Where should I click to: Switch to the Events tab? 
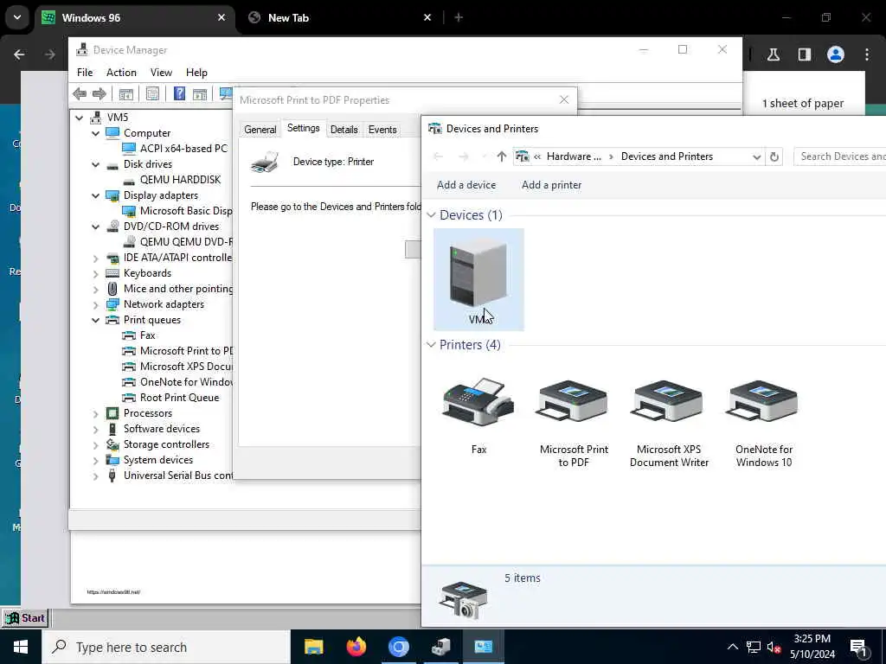pos(382,130)
